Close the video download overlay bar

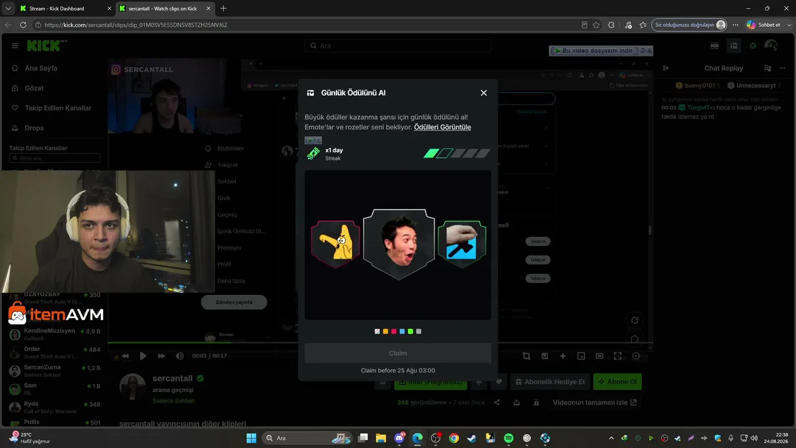(x=649, y=50)
